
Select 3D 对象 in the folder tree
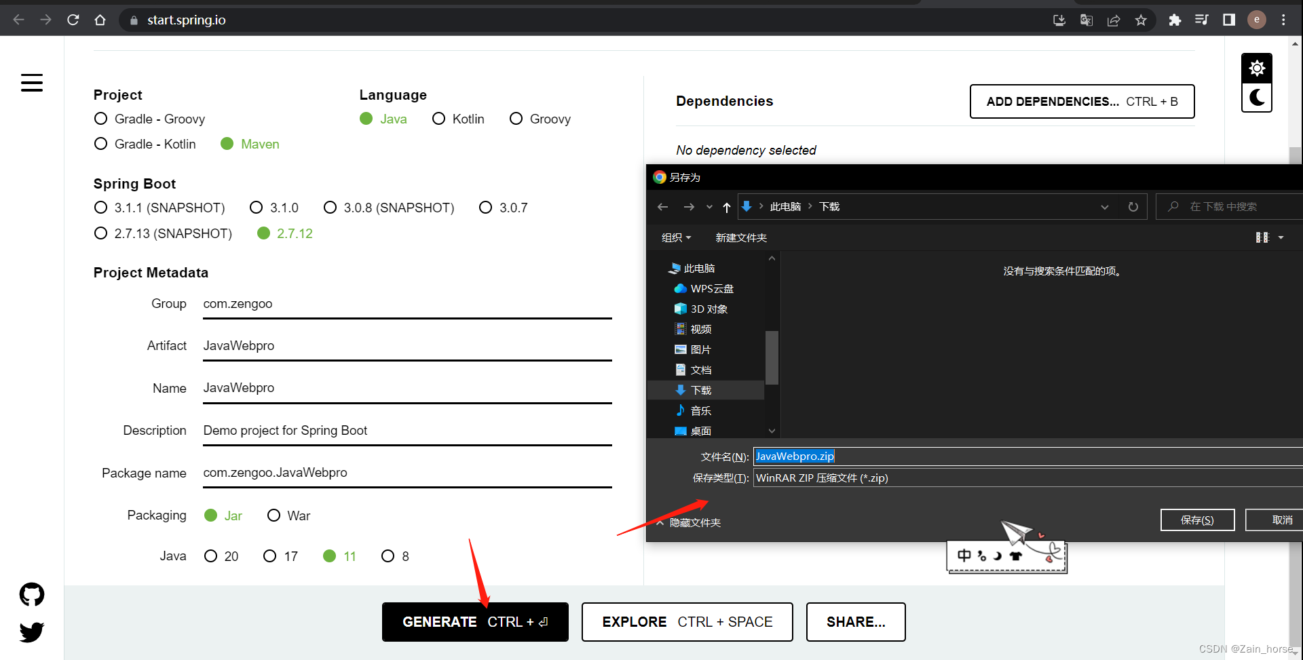tap(709, 309)
